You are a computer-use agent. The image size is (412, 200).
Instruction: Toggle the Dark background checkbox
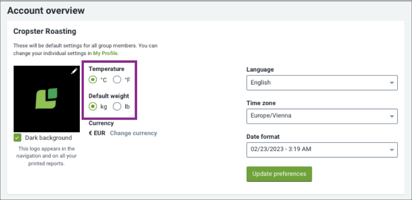pos(18,138)
